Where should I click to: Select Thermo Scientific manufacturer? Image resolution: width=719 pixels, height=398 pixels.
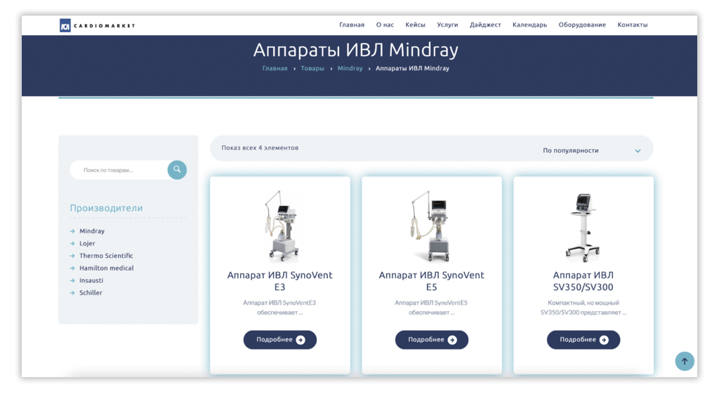(x=106, y=256)
